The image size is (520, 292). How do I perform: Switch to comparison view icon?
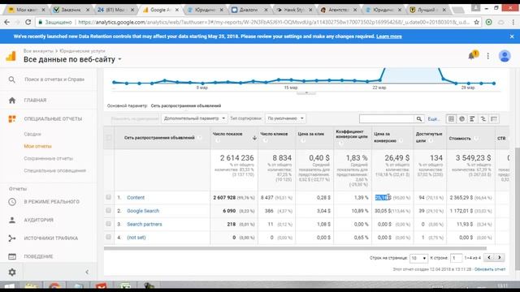(x=483, y=119)
